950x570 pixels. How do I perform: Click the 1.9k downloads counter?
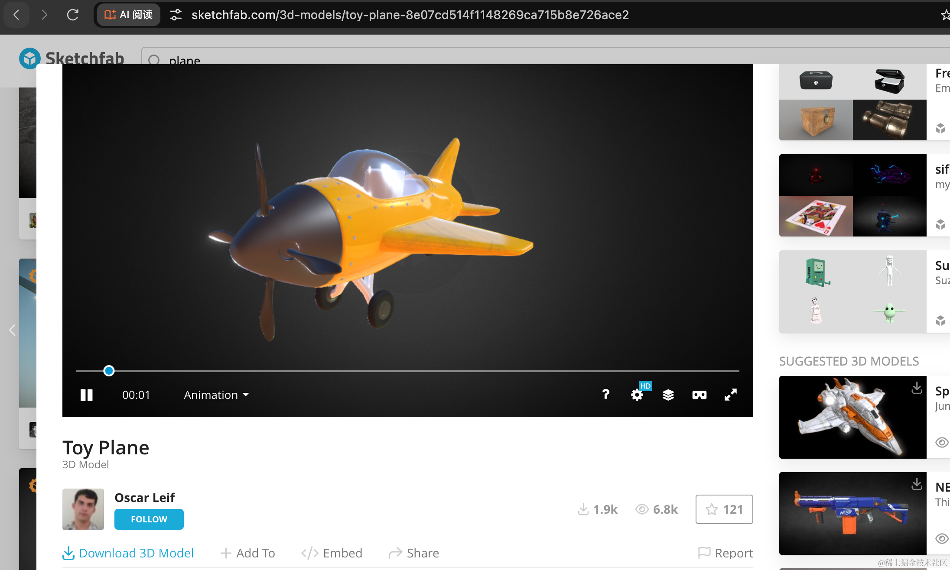point(598,509)
